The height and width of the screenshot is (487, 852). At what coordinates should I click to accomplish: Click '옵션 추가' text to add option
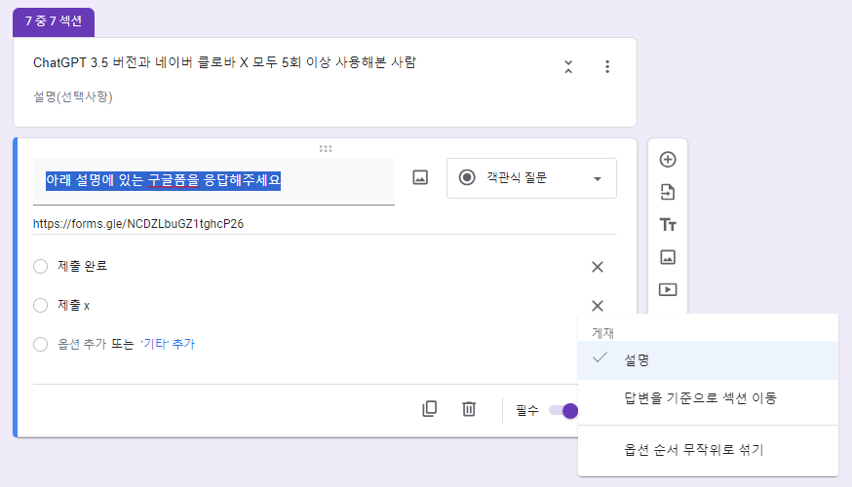point(83,344)
